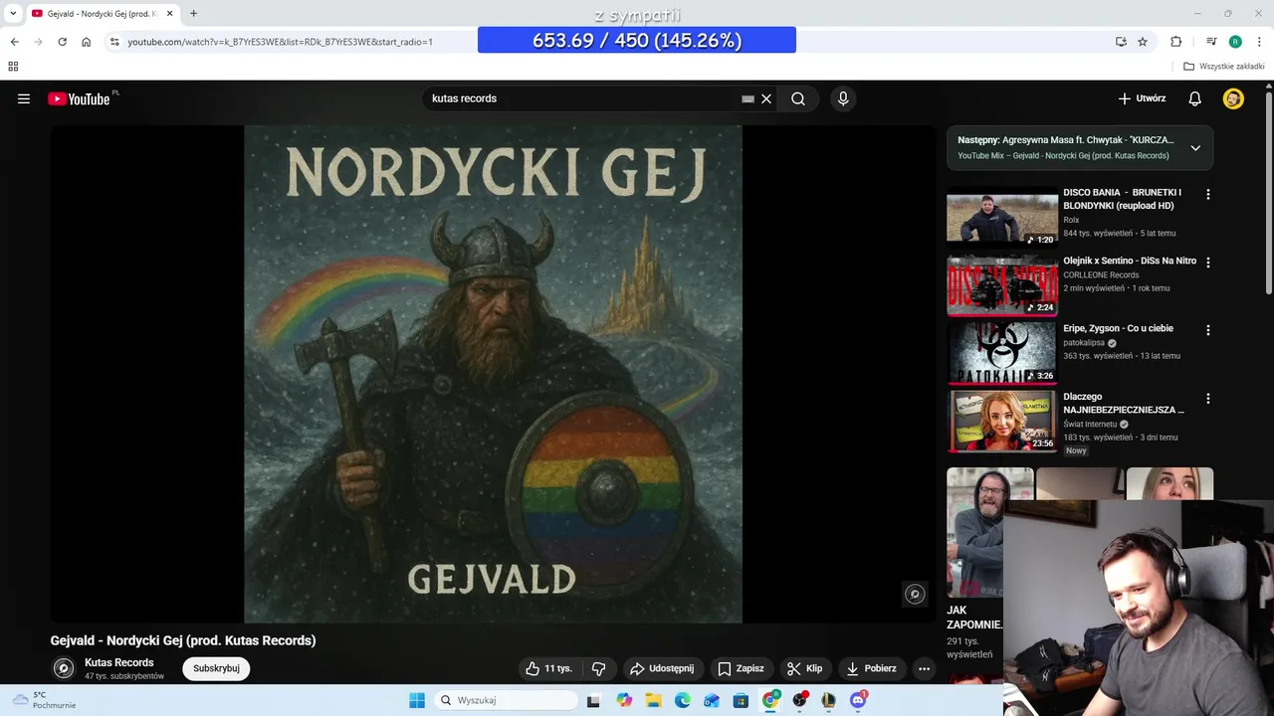Clear the search box with the X icon
This screenshot has width=1274, height=716.
point(766,98)
